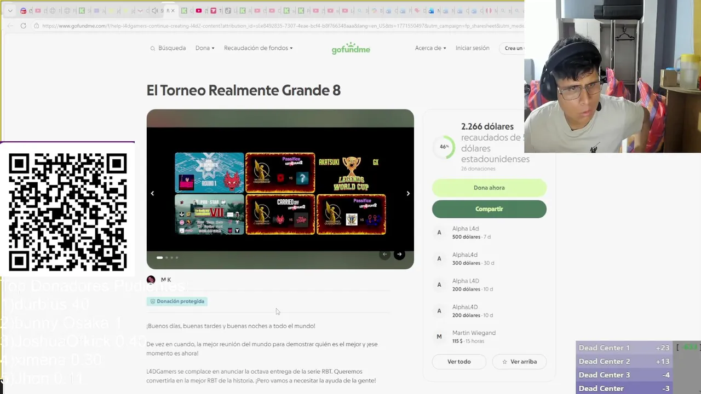This screenshot has height=394, width=701.
Task: Click the 46% progress circle
Action: 444,147
